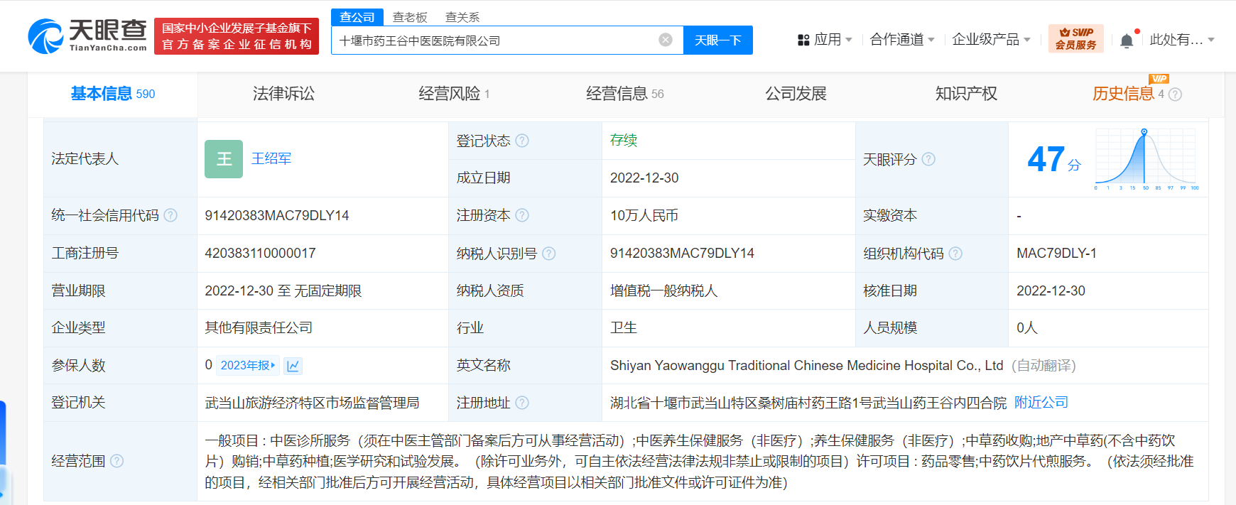Screen dimensions: 1236x505
Task: Click the SVIP 会员服务 badge
Action: 1075,38
